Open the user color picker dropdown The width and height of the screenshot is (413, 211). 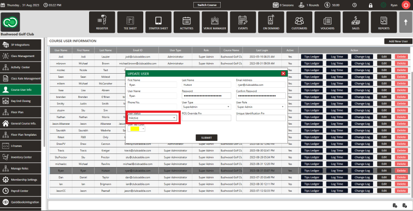click(137, 129)
